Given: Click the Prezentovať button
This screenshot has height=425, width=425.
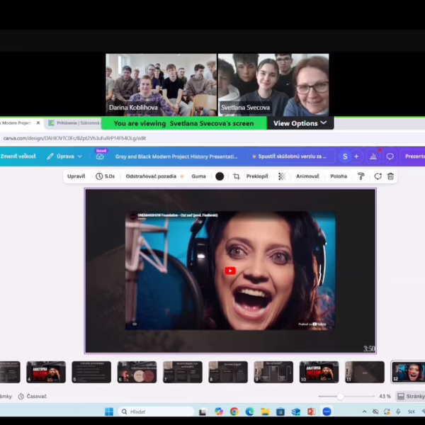Looking at the screenshot, I should (414, 157).
